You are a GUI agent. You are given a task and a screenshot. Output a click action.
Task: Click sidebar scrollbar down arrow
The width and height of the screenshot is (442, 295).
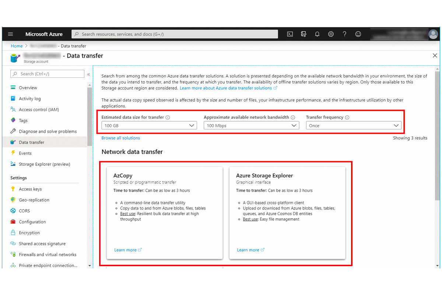90,265
